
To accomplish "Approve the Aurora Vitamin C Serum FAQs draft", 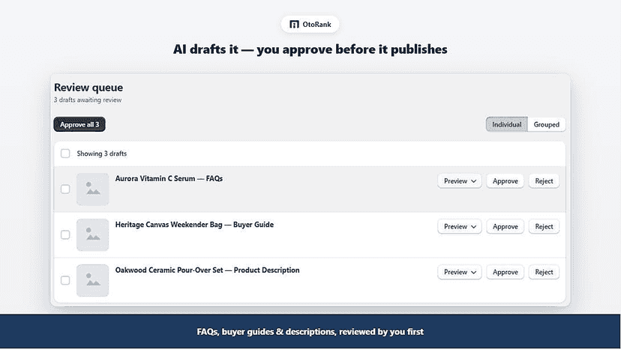I will [505, 180].
